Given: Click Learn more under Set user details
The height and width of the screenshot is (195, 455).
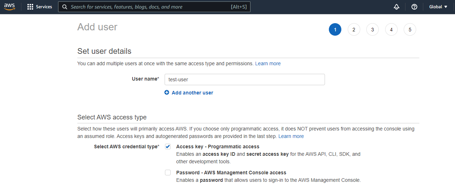Looking at the screenshot, I should 268,63.
